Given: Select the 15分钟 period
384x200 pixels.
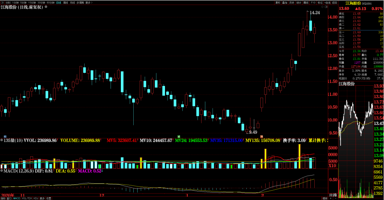Looking at the screenshot, I should [32, 3].
